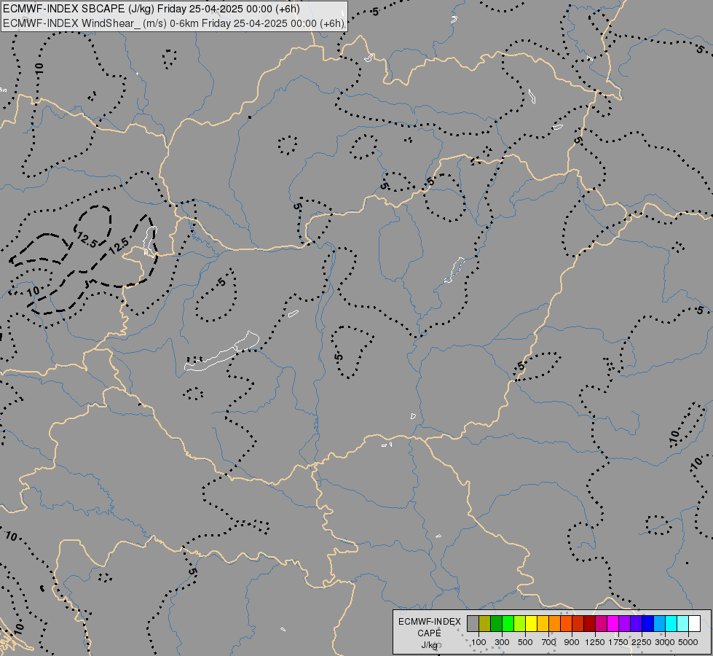The image size is (713, 656).
Task: Click the gray swatch in the CAPE legend
Action: (x=473, y=623)
